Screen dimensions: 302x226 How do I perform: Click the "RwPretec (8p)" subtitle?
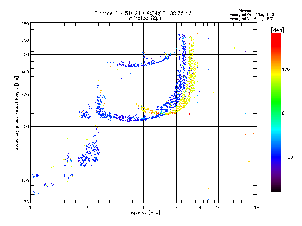(143, 18)
